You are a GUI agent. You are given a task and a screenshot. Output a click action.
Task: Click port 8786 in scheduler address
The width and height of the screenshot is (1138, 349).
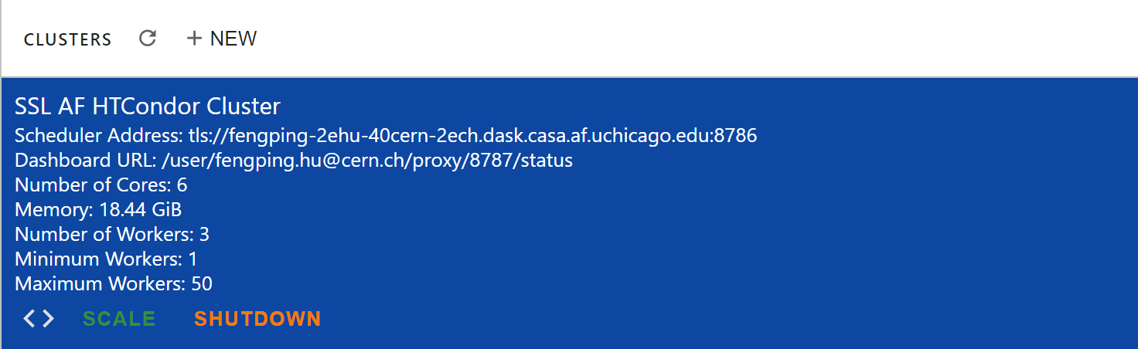click(736, 136)
